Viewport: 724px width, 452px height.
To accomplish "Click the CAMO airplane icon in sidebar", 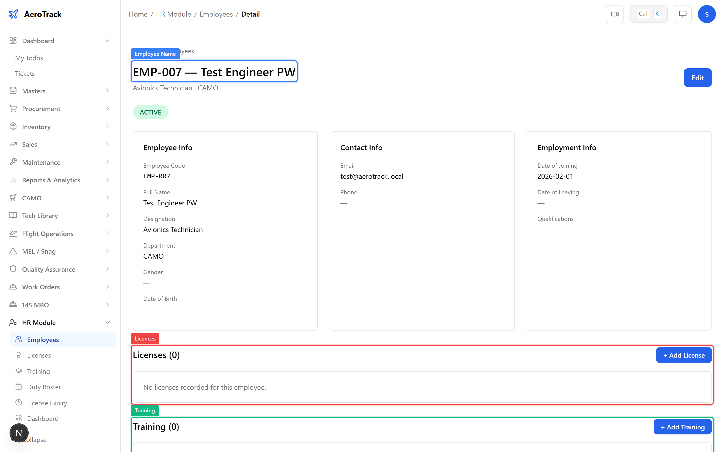I will 13,198.
